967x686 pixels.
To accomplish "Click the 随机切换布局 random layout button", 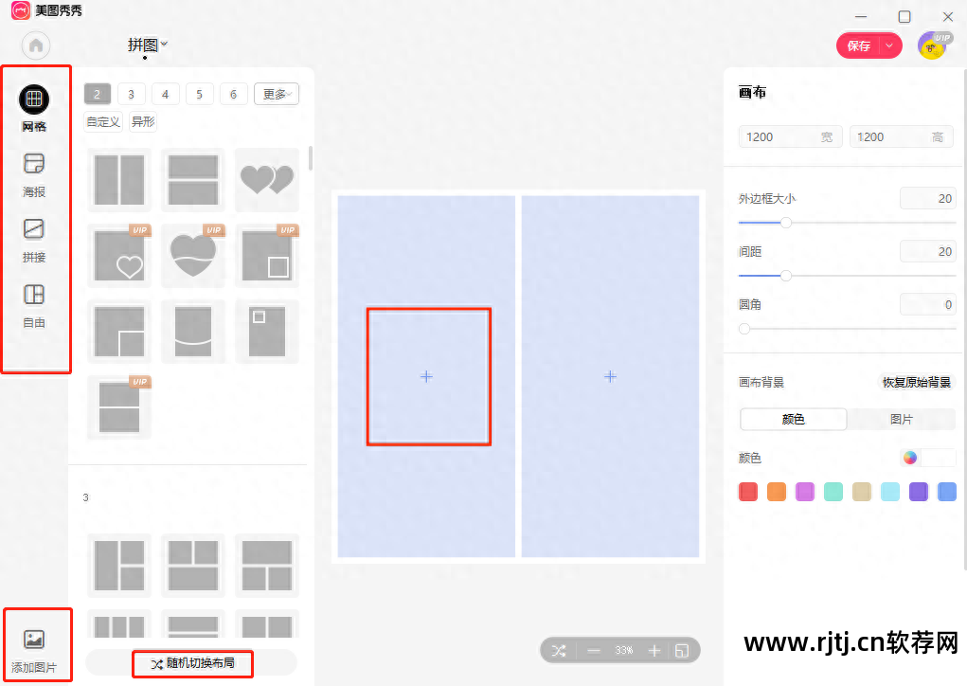I will (x=192, y=664).
